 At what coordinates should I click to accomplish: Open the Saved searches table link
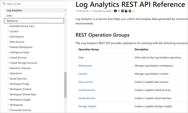(x=87, y=98)
